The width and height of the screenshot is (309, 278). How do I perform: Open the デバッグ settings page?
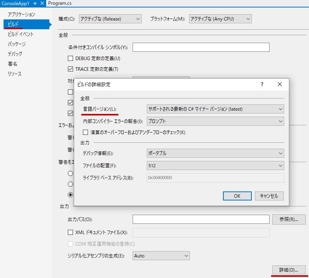pyautogui.click(x=15, y=54)
